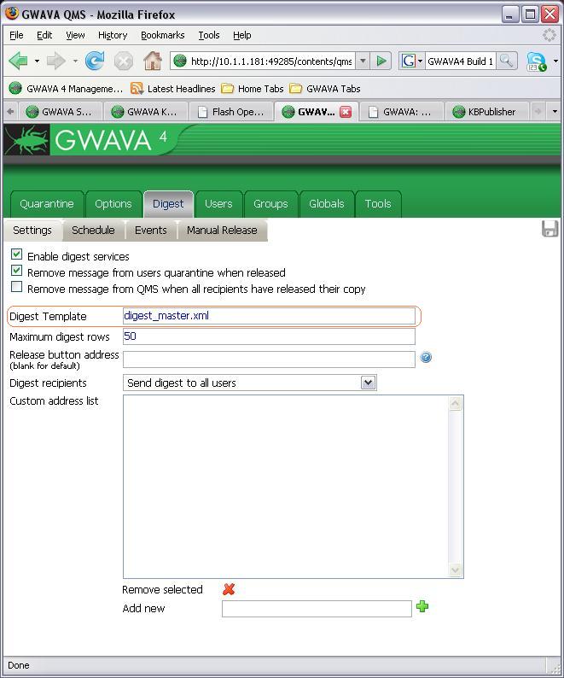This screenshot has width=564, height=678.
Task: Click the Stop loading icon
Action: point(123,61)
